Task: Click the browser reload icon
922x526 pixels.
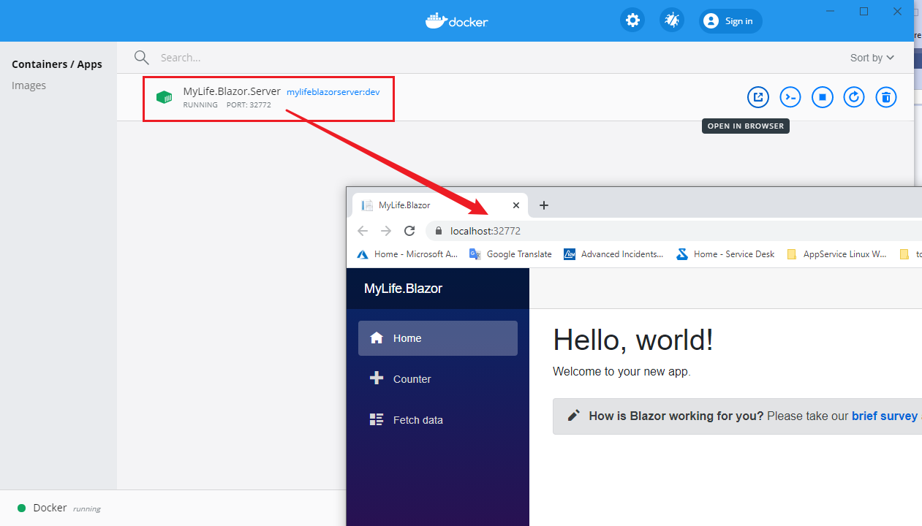Action: click(409, 231)
